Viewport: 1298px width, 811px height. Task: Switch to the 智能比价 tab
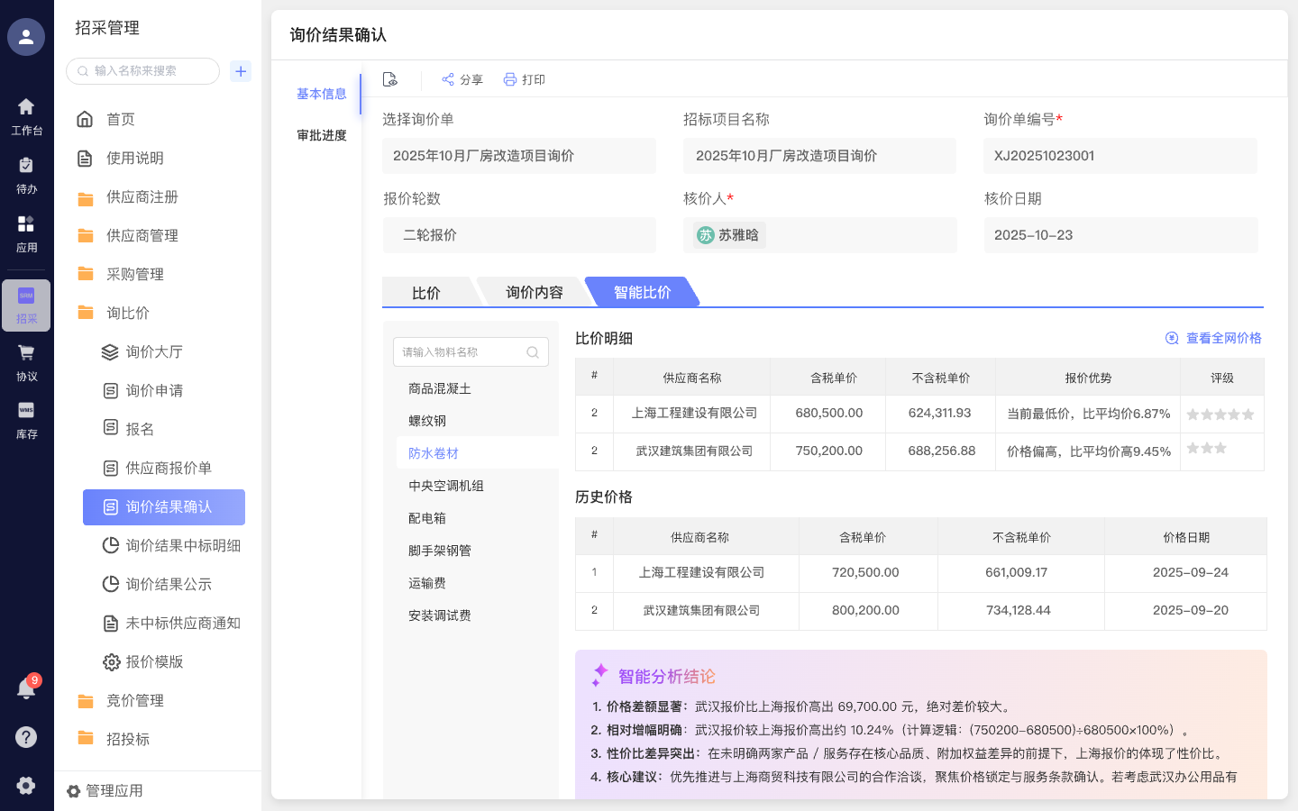(641, 291)
